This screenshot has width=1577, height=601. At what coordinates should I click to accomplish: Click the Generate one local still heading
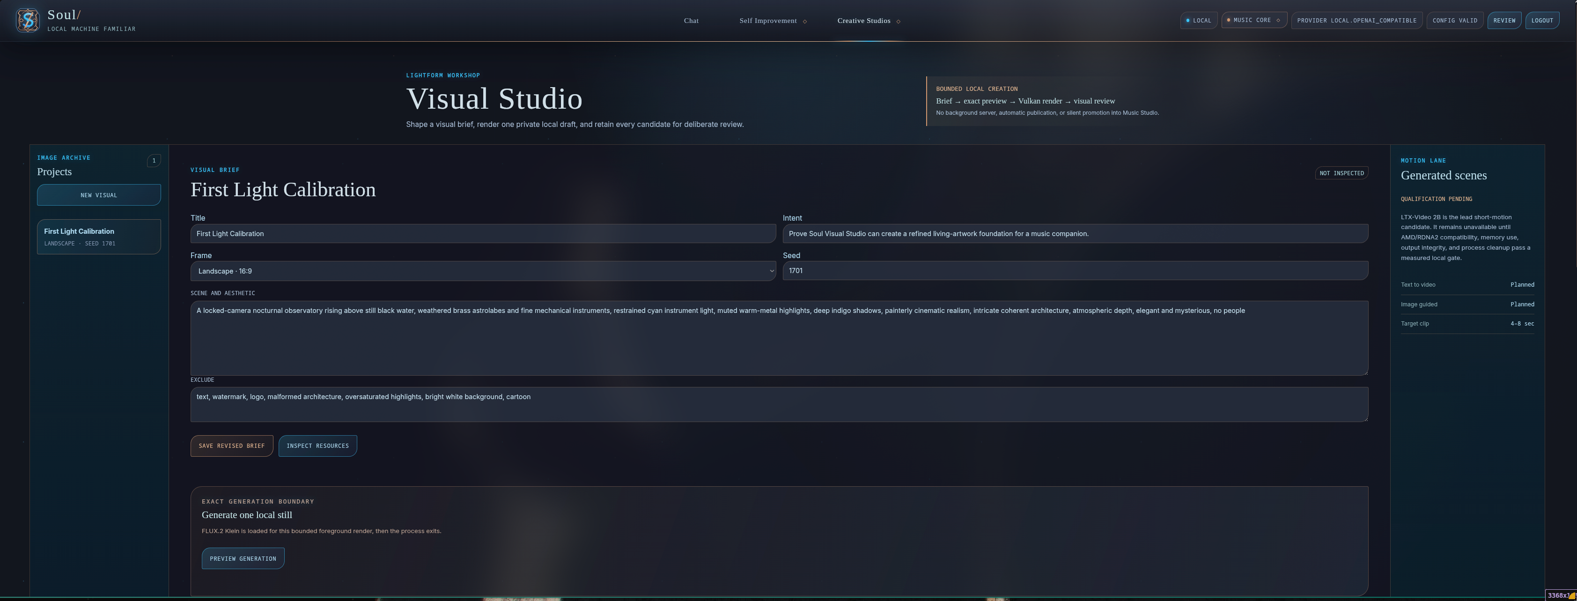click(247, 515)
